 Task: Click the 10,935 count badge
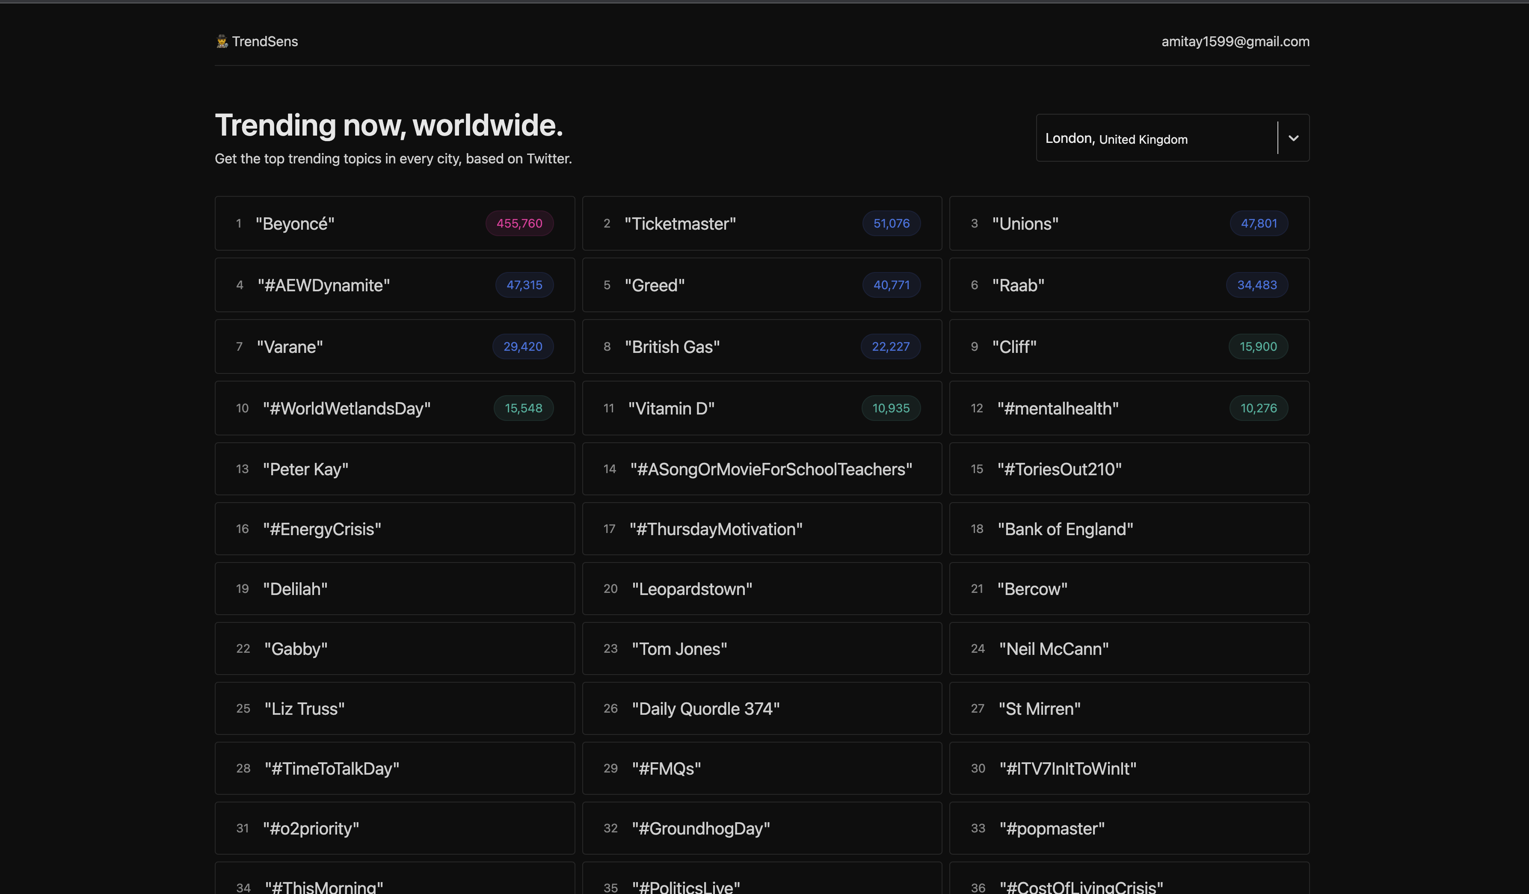click(891, 408)
